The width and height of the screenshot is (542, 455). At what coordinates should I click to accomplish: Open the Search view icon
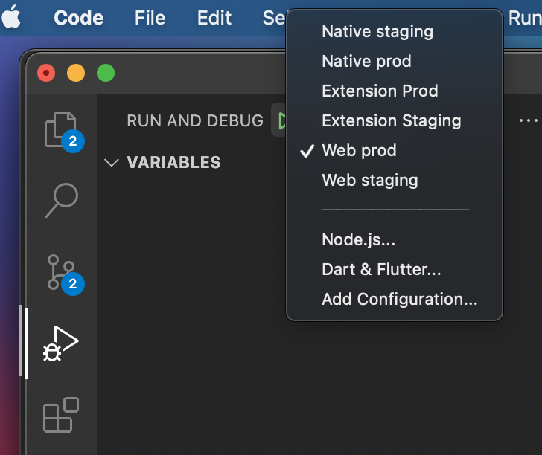coord(62,200)
